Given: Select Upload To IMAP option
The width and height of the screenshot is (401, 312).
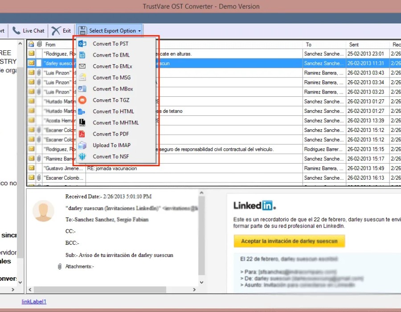Looking at the screenshot, I should 111,145.
